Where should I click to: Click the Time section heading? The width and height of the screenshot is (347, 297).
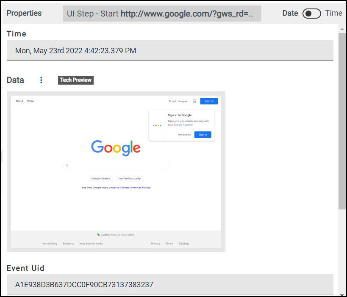pyautogui.click(x=17, y=34)
